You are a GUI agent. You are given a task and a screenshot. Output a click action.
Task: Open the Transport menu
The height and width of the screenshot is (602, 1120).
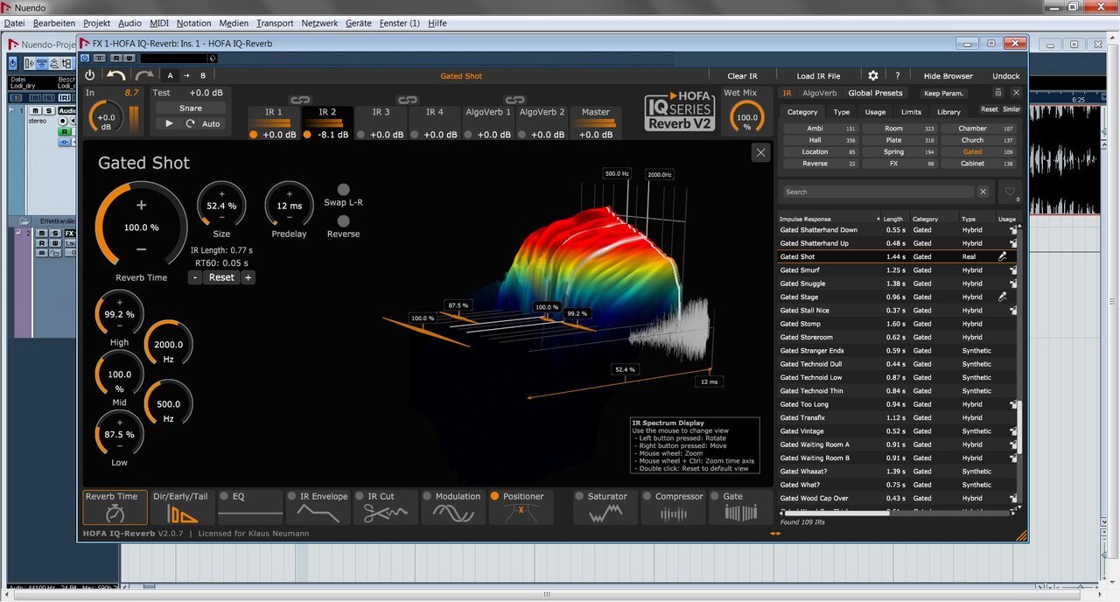pos(274,24)
